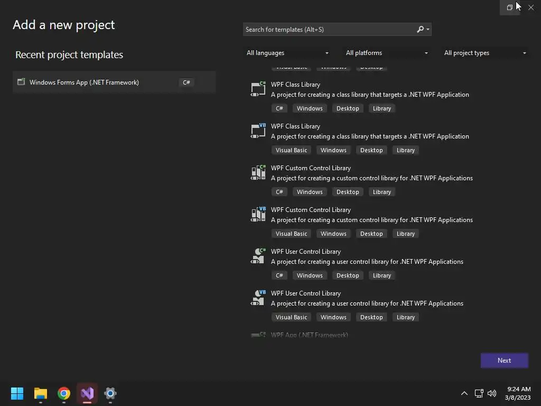Select the C# WPF Custom Control Library title
Image resolution: width=541 pixels, height=406 pixels.
311,168
